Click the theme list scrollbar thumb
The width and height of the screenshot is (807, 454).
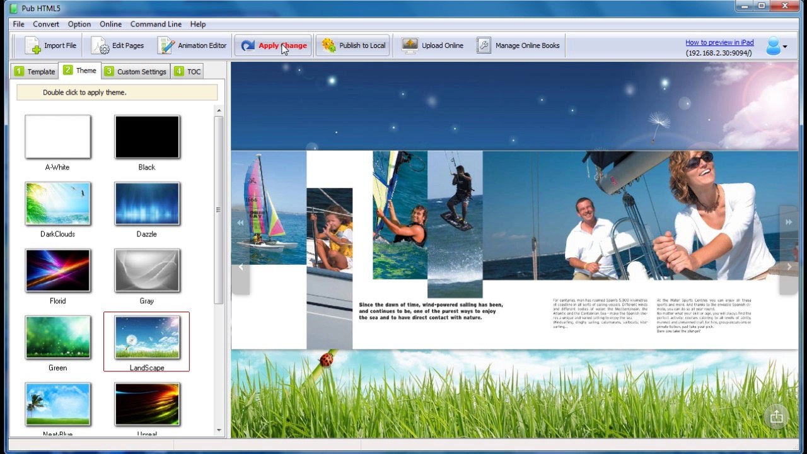click(219, 210)
